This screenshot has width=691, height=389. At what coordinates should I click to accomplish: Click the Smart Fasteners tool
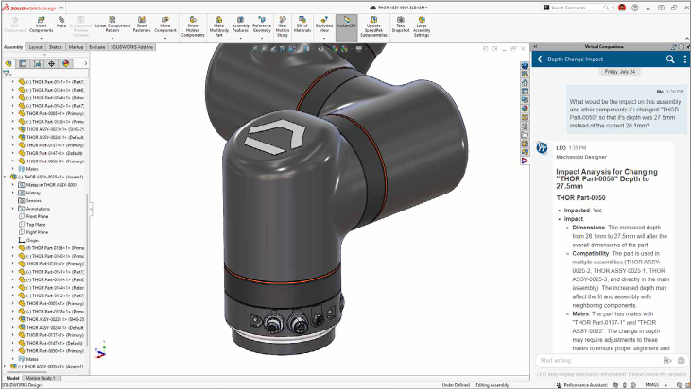(142, 25)
